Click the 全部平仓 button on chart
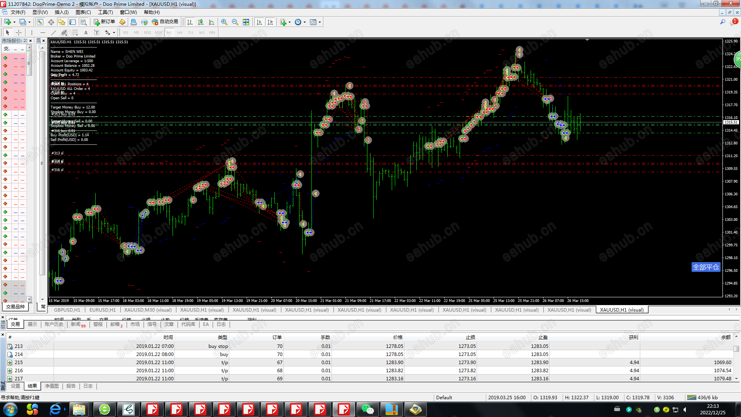The image size is (741, 417). pyautogui.click(x=705, y=267)
